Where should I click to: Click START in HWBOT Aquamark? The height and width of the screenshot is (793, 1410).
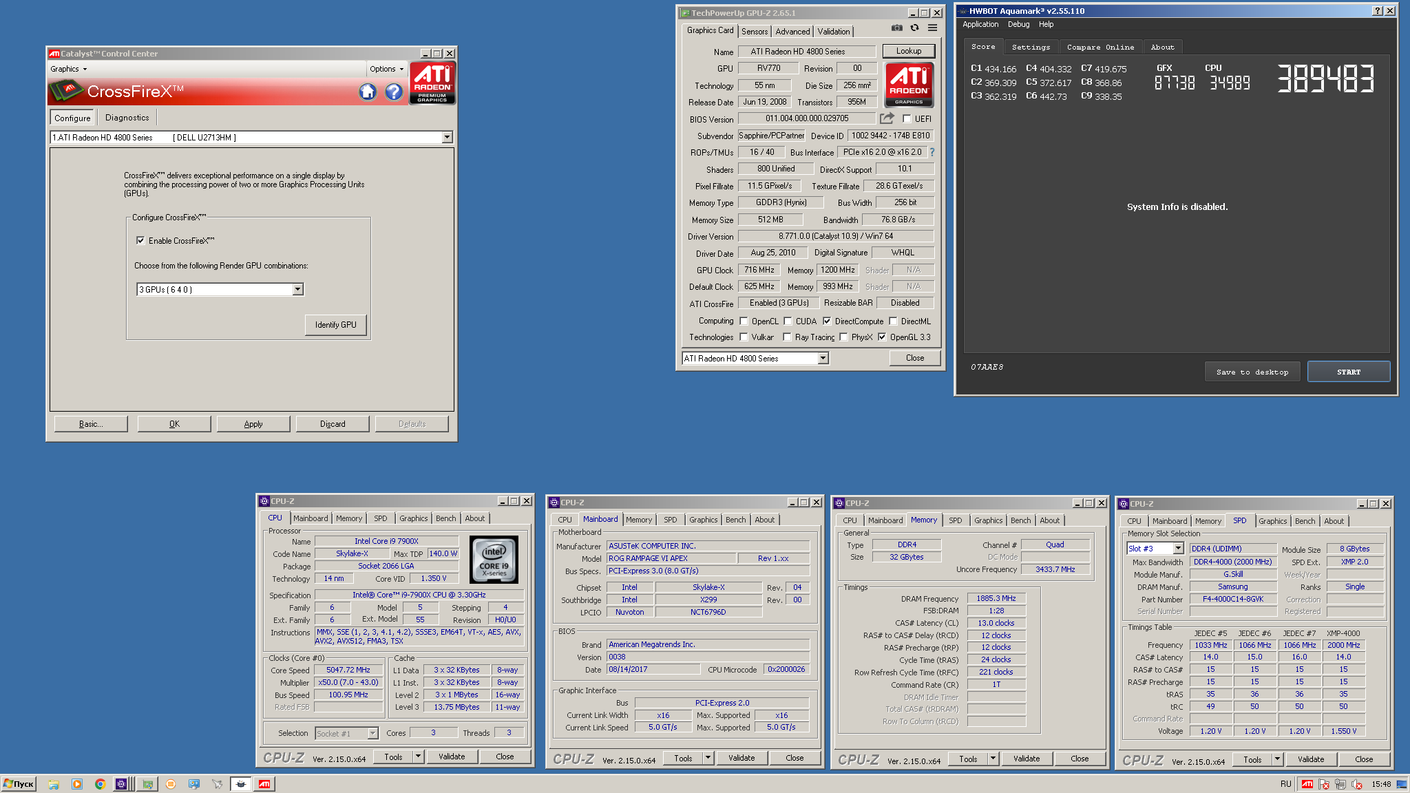click(1349, 372)
